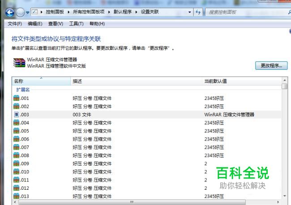291x205 pixels.
Task: Open the 工具(T) menu
Action: pyautogui.click(x=76, y=24)
